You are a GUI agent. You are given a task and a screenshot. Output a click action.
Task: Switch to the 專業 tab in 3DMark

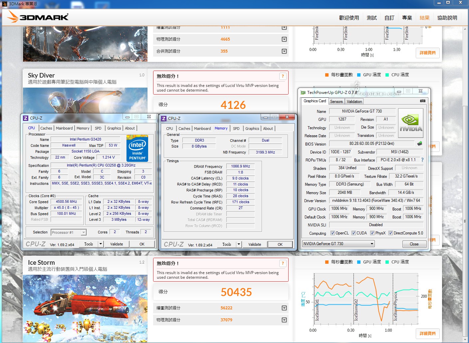(407, 18)
